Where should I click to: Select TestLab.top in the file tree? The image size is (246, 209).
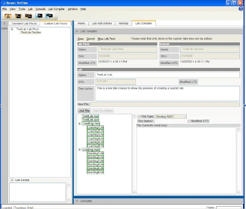click(90, 116)
